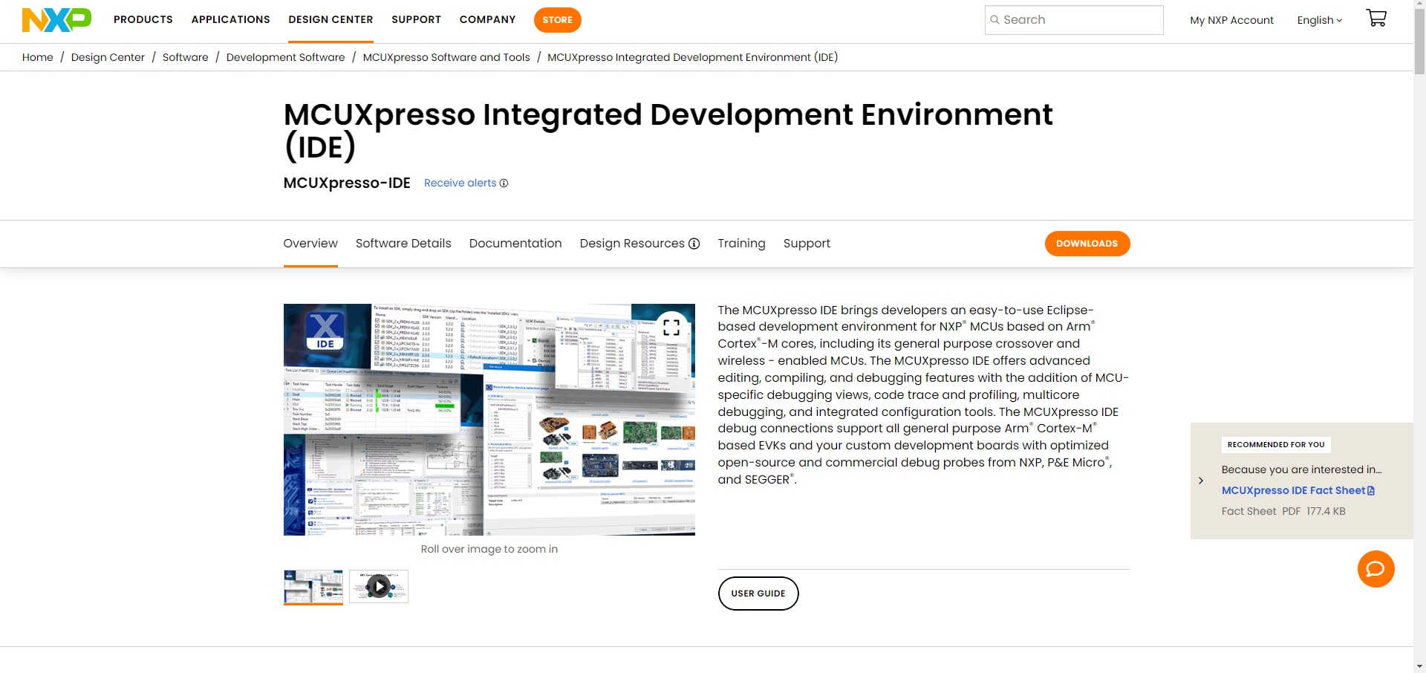The image size is (1426, 673).
Task: Open the Design Center menu
Action: point(331,19)
